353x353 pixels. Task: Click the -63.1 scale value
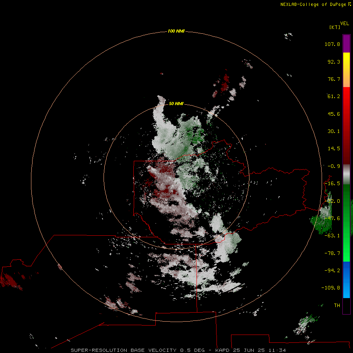click(332, 236)
